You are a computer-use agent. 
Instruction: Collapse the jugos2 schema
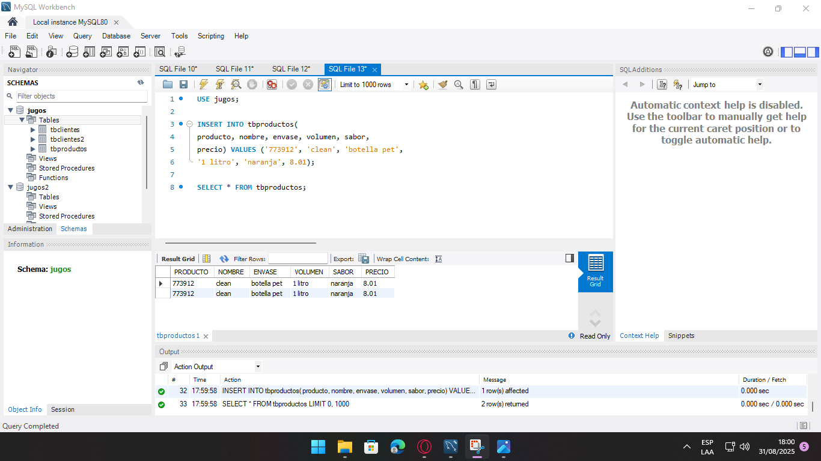pos(10,187)
